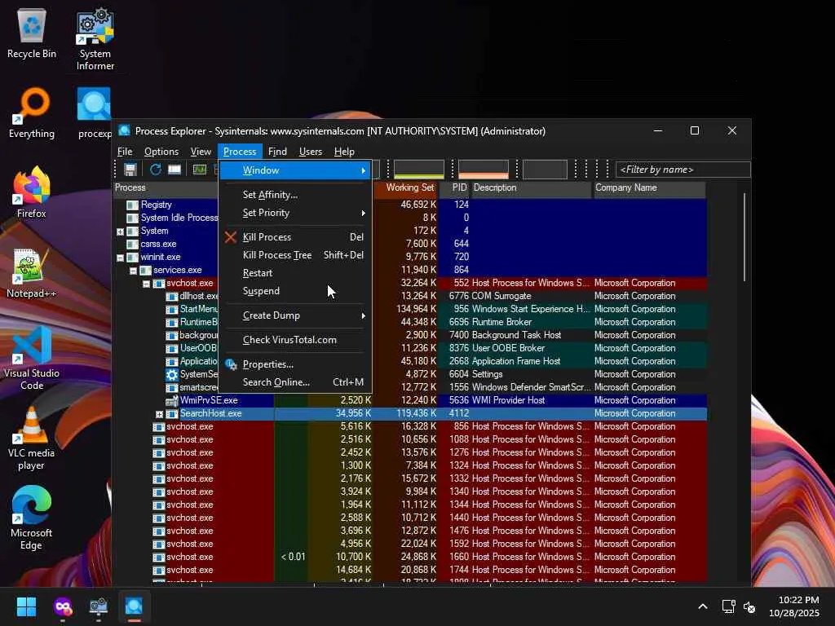This screenshot has width=835, height=626.
Task: Click the SearchHost.exe process icon
Action: tap(171, 413)
